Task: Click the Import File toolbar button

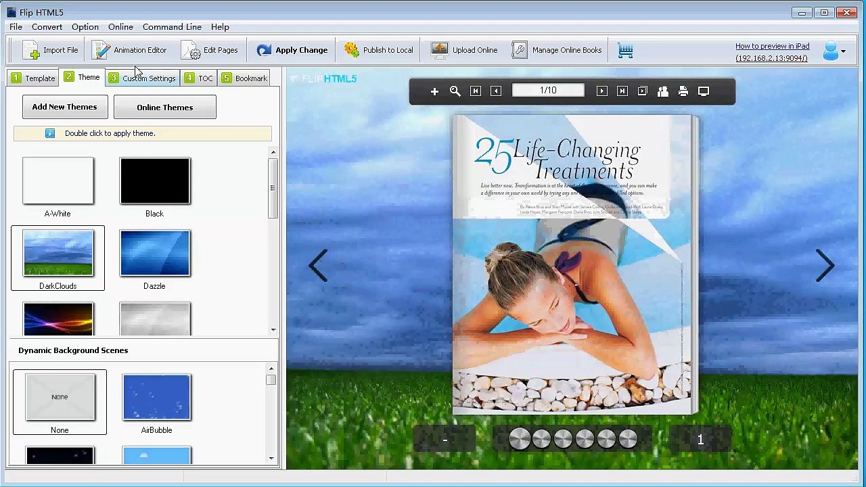Action: (x=50, y=50)
